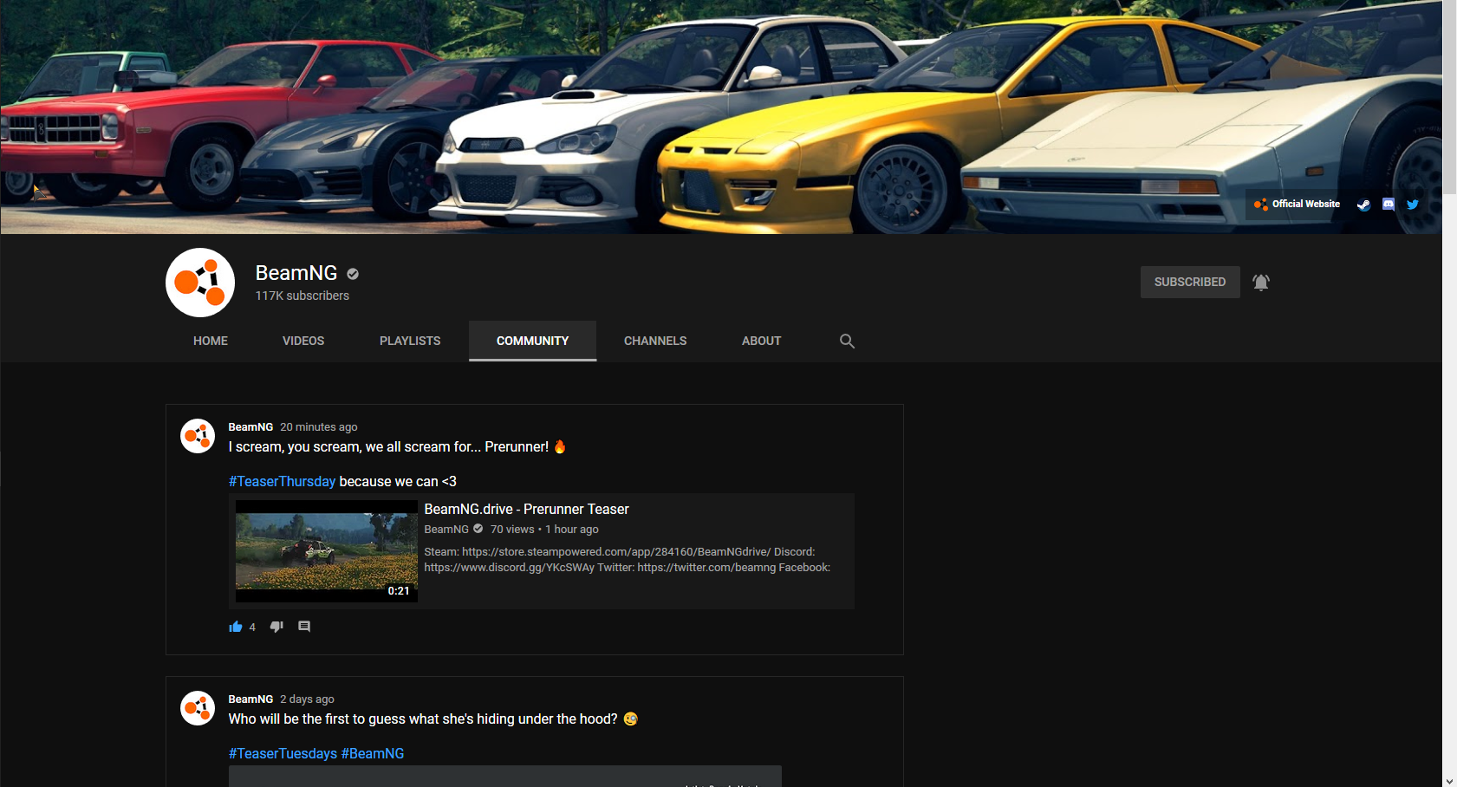The width and height of the screenshot is (1457, 787).
Task: Click the page scrollbar down arrow
Action: click(x=1449, y=780)
